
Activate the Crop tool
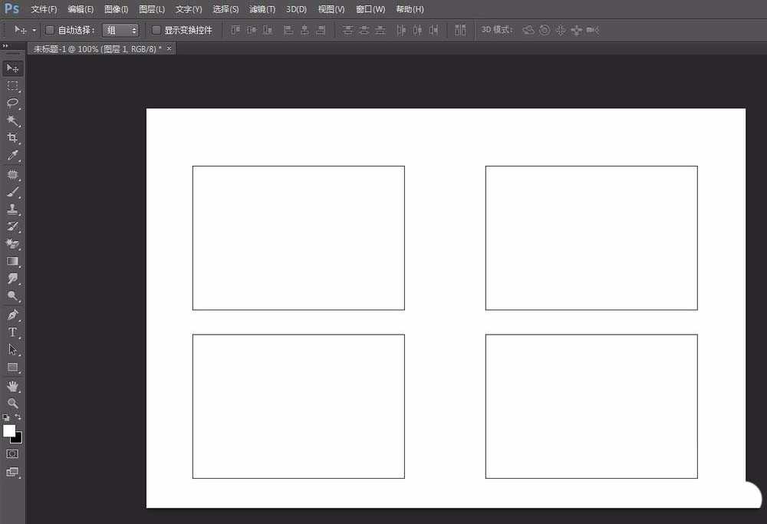[12, 138]
